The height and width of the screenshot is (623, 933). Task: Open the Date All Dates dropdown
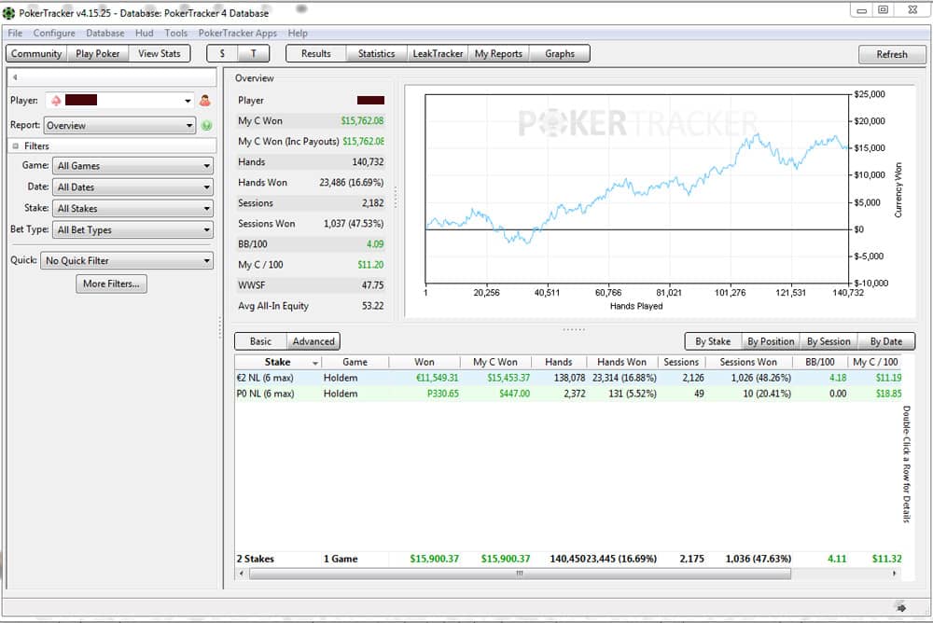point(132,187)
